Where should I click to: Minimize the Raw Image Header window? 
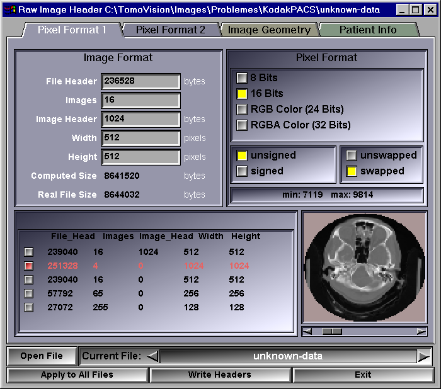click(x=402, y=10)
